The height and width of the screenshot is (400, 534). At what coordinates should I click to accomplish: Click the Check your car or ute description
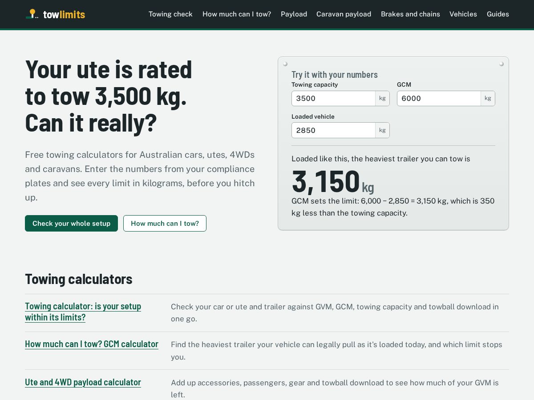pos(335,313)
